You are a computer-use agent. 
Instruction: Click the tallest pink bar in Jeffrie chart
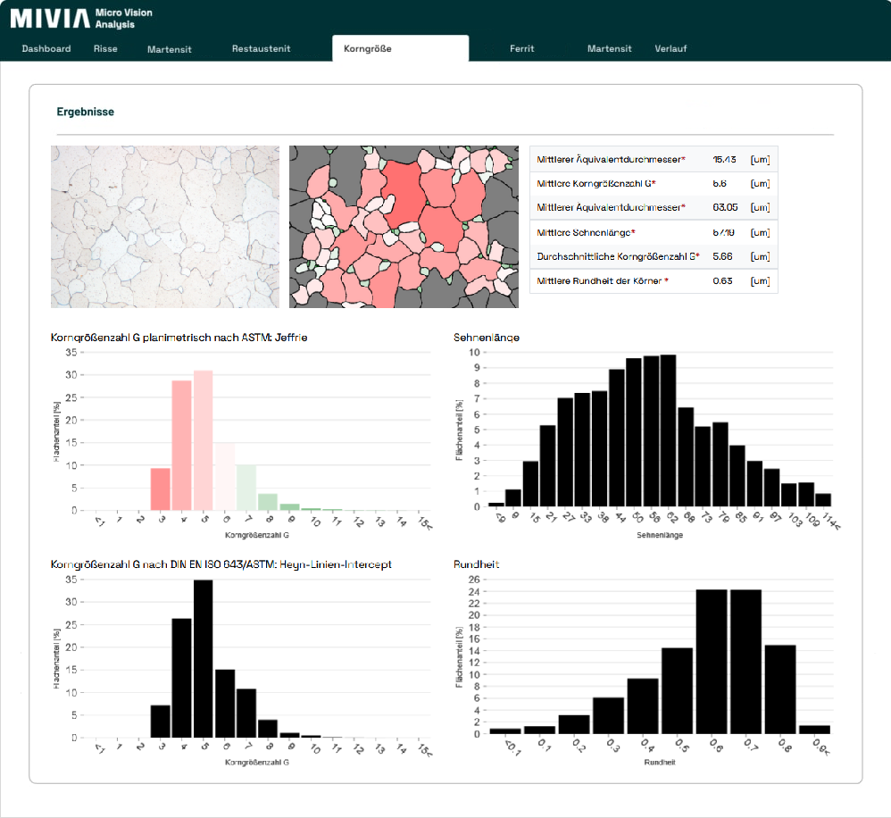(204, 439)
